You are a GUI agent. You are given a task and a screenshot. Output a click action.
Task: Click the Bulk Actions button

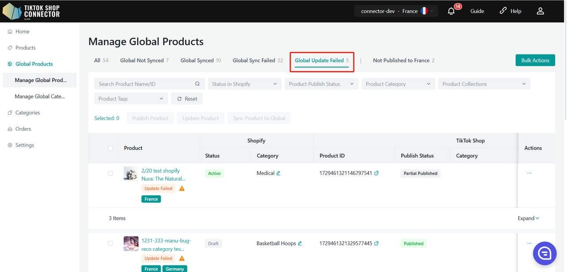click(535, 60)
